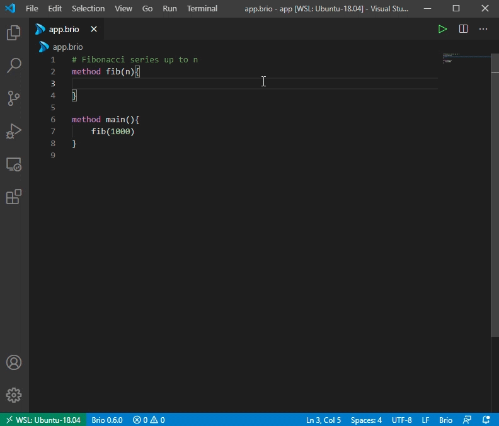499x426 pixels.
Task: Click the Fibonacci series comment text
Action: click(x=135, y=59)
